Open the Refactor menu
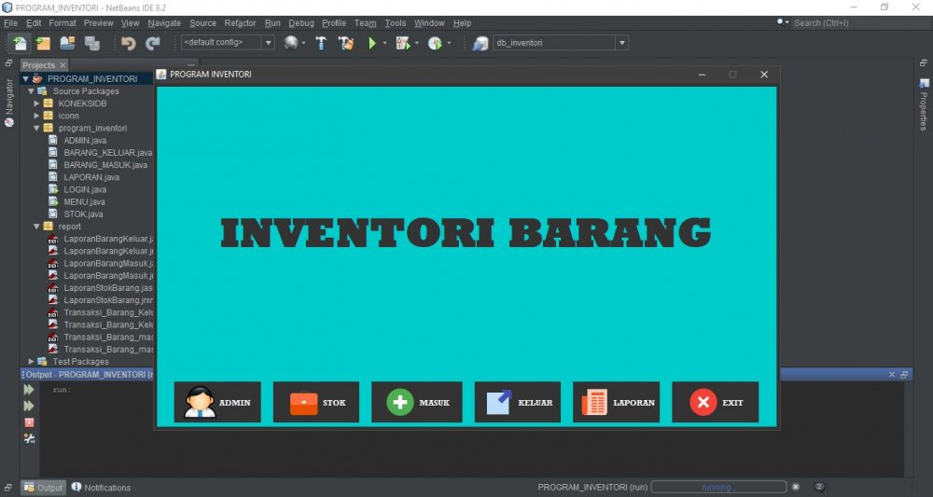 click(240, 22)
